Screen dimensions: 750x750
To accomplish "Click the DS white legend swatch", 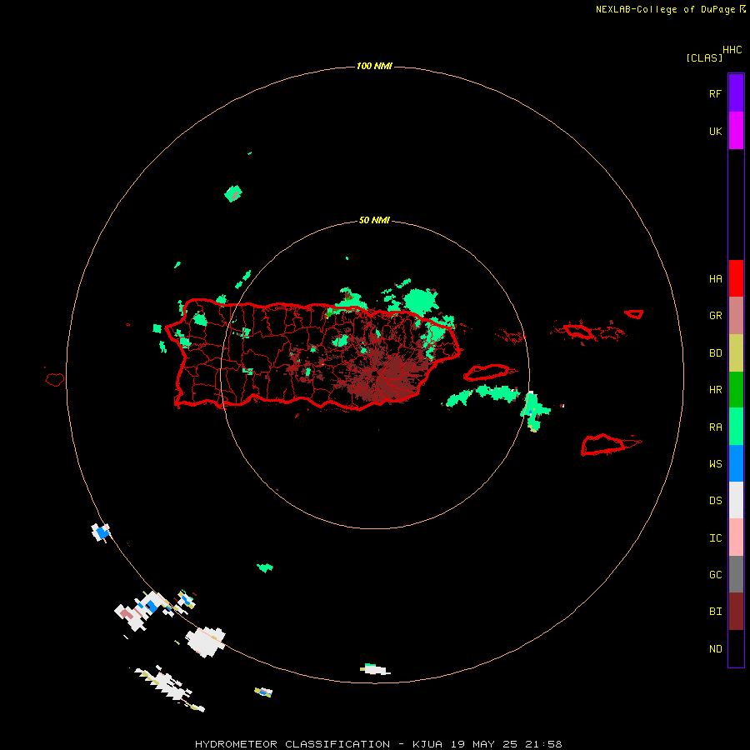I will [736, 500].
